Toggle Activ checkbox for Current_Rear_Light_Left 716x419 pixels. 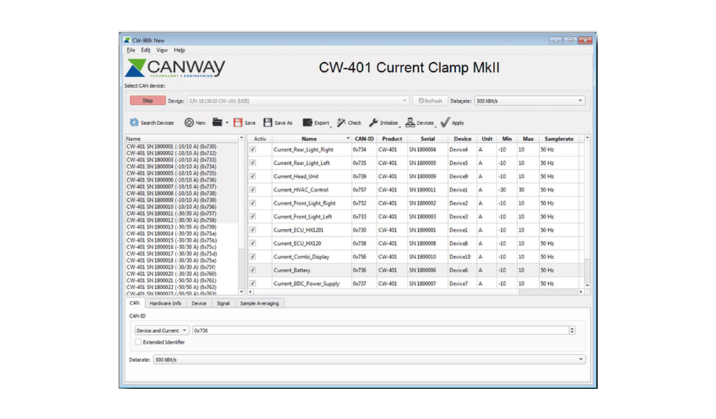coord(252,163)
